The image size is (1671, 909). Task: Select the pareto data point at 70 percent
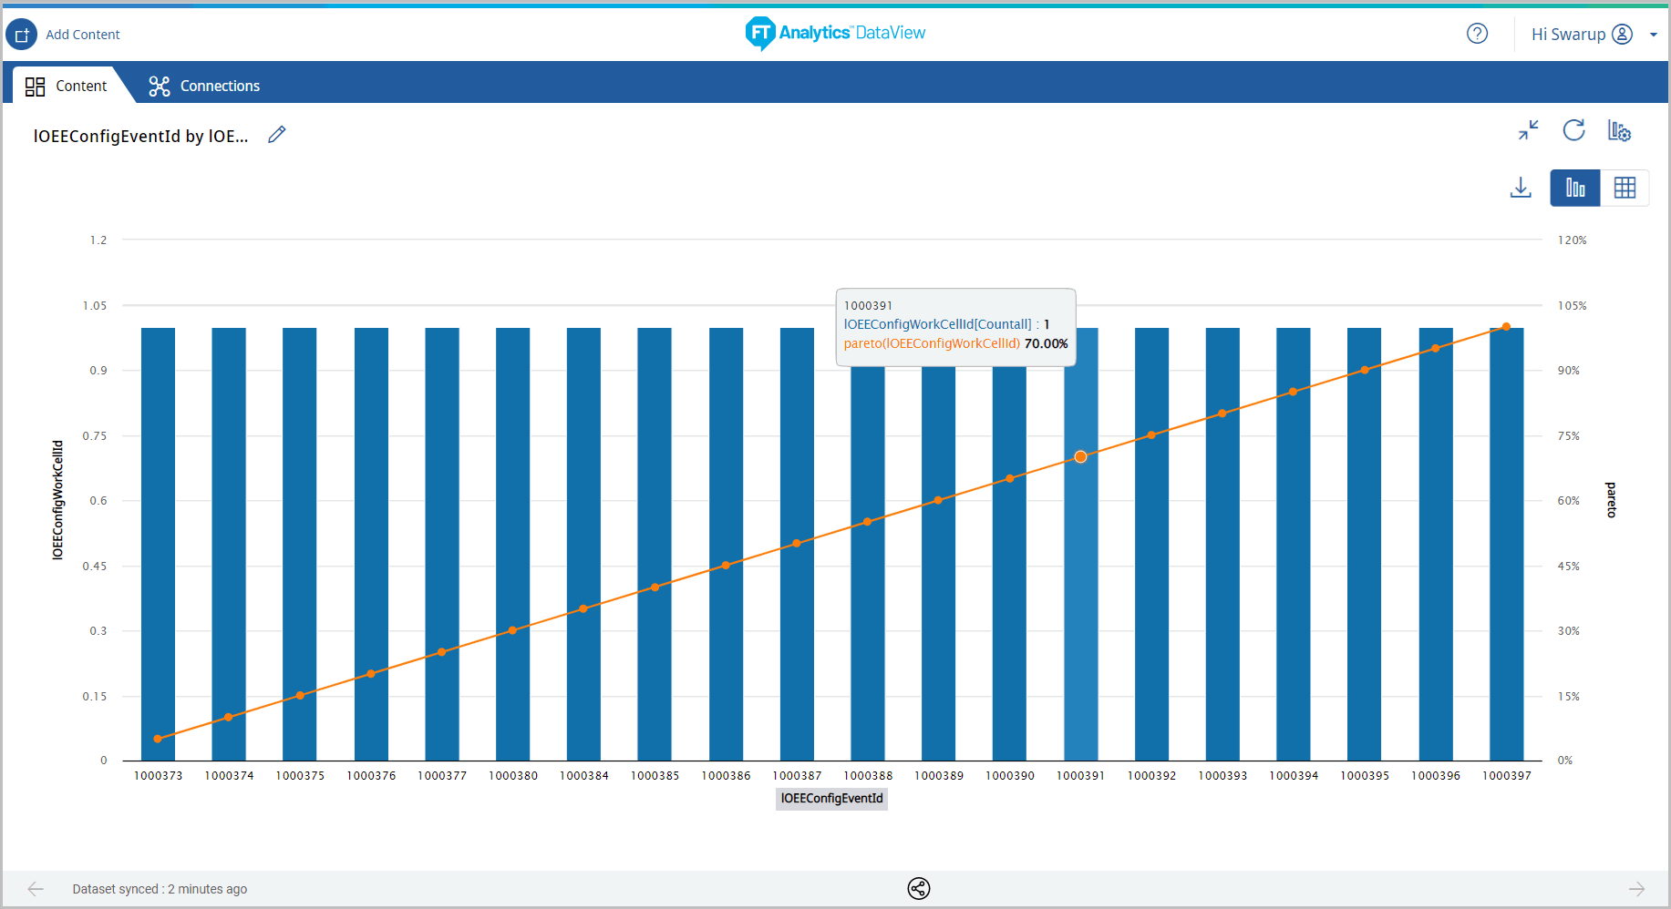click(x=1080, y=456)
